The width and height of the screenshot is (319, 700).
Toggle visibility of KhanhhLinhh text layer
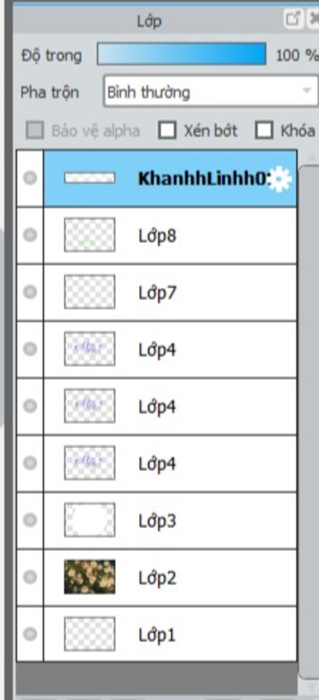(30, 178)
